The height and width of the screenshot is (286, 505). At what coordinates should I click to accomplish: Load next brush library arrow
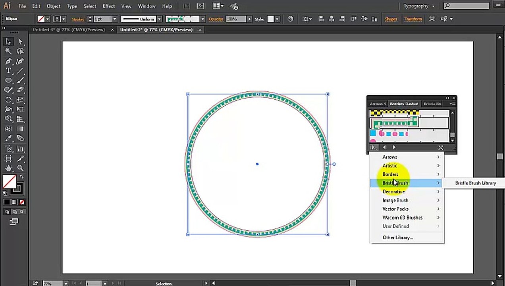394,147
